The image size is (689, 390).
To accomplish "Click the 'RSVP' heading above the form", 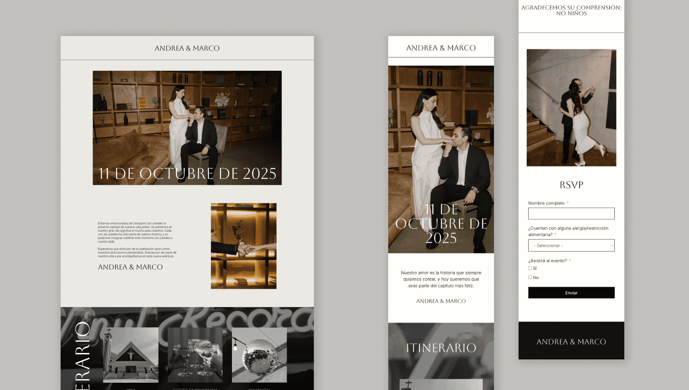I will coord(571,185).
